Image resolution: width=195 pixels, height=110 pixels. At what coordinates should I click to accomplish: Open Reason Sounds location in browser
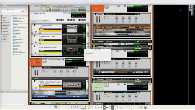coord(6,23)
